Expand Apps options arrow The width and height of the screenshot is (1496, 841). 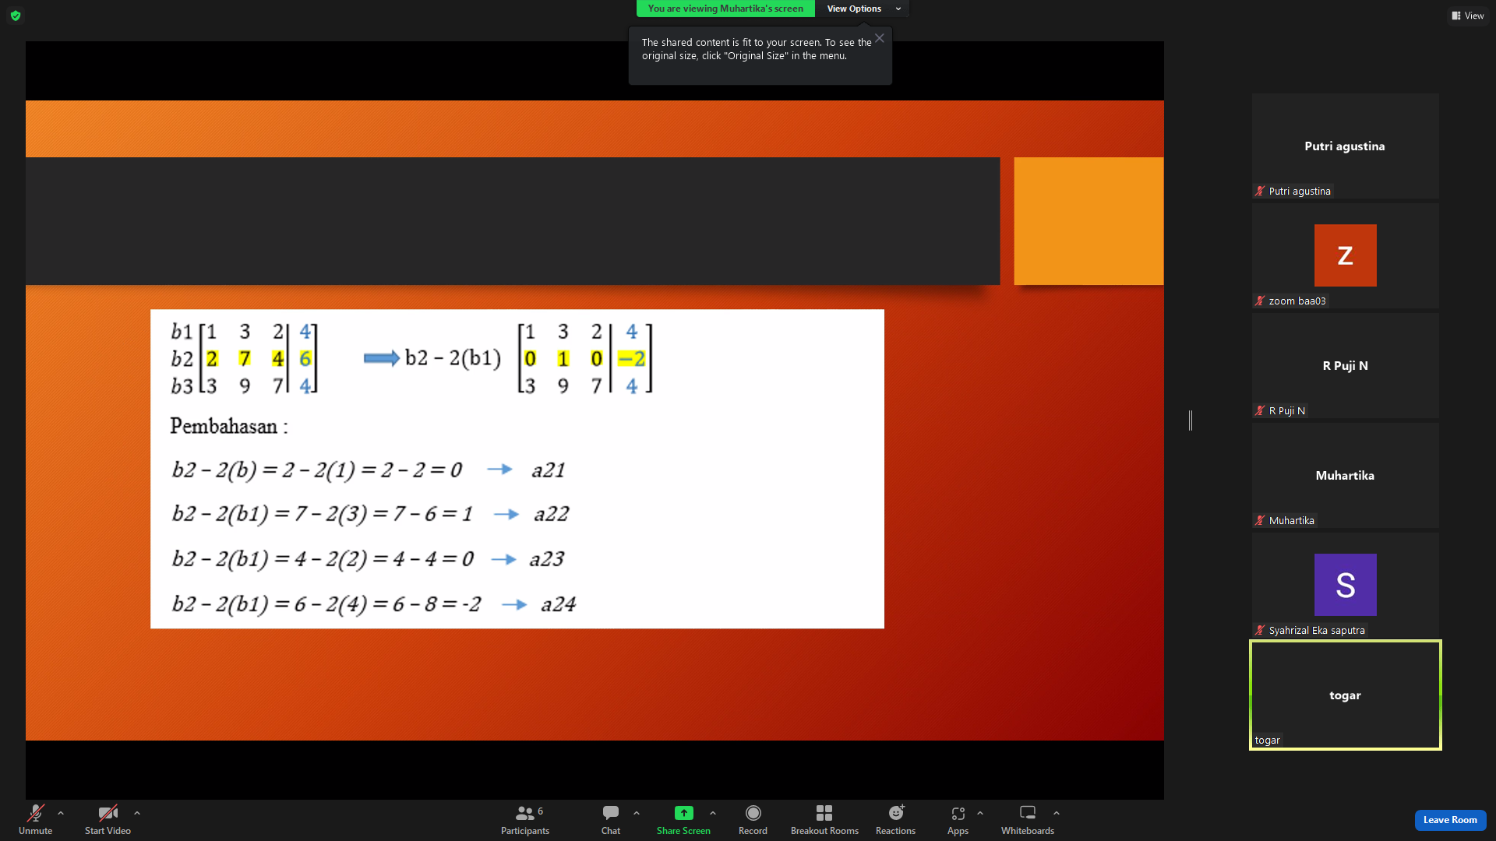(980, 813)
